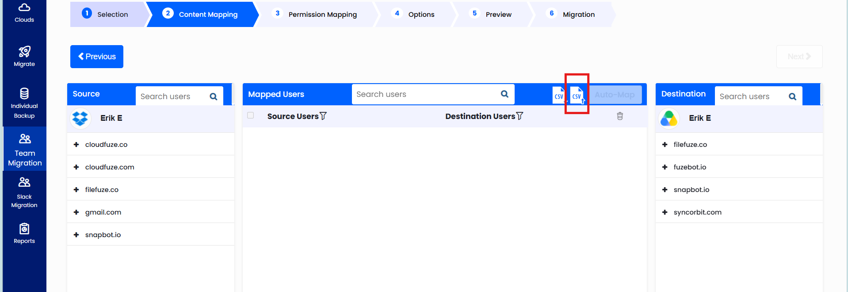Screen dimensions: 848x292
Task: Open Reports in sidebar
Action: 24,234
